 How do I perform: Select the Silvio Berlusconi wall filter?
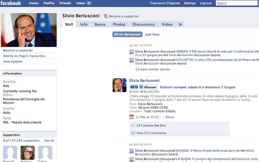click(x=128, y=34)
